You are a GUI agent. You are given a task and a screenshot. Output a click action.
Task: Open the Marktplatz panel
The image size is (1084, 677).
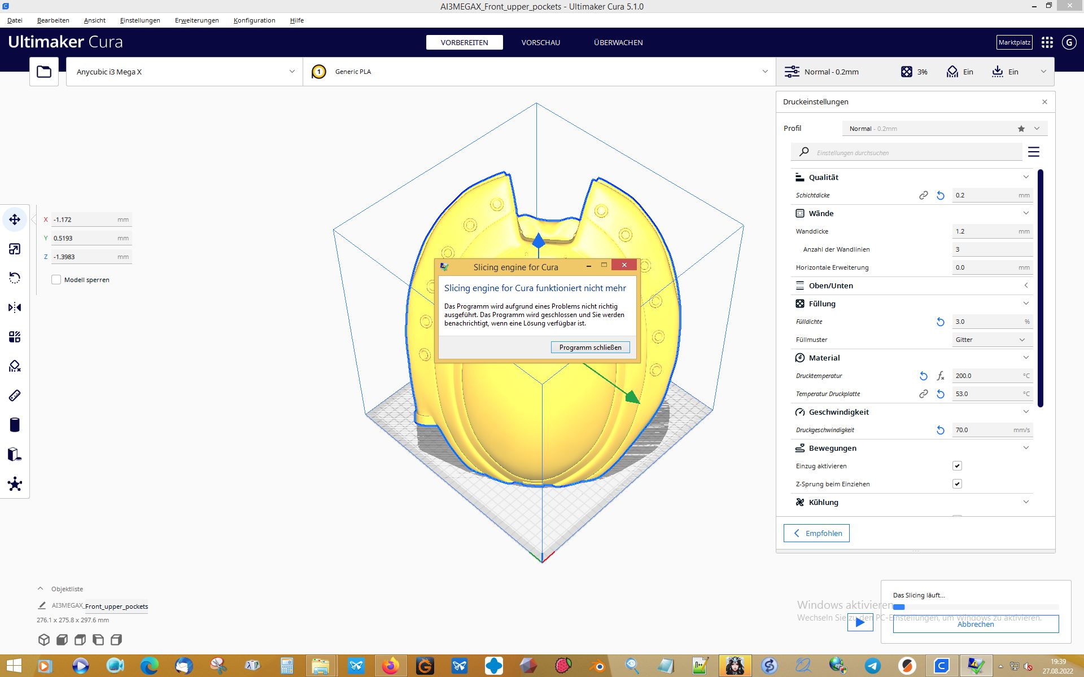point(1014,42)
